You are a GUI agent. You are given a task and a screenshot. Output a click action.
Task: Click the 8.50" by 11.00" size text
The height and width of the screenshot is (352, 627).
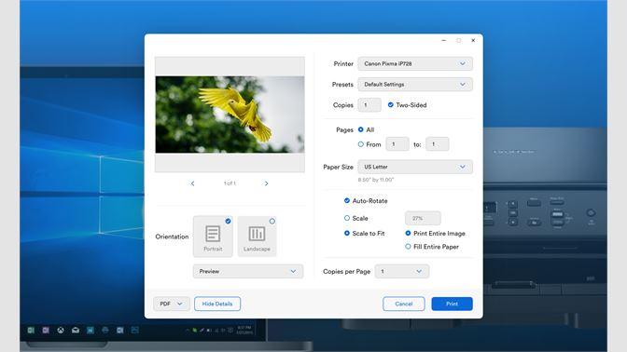coord(376,180)
